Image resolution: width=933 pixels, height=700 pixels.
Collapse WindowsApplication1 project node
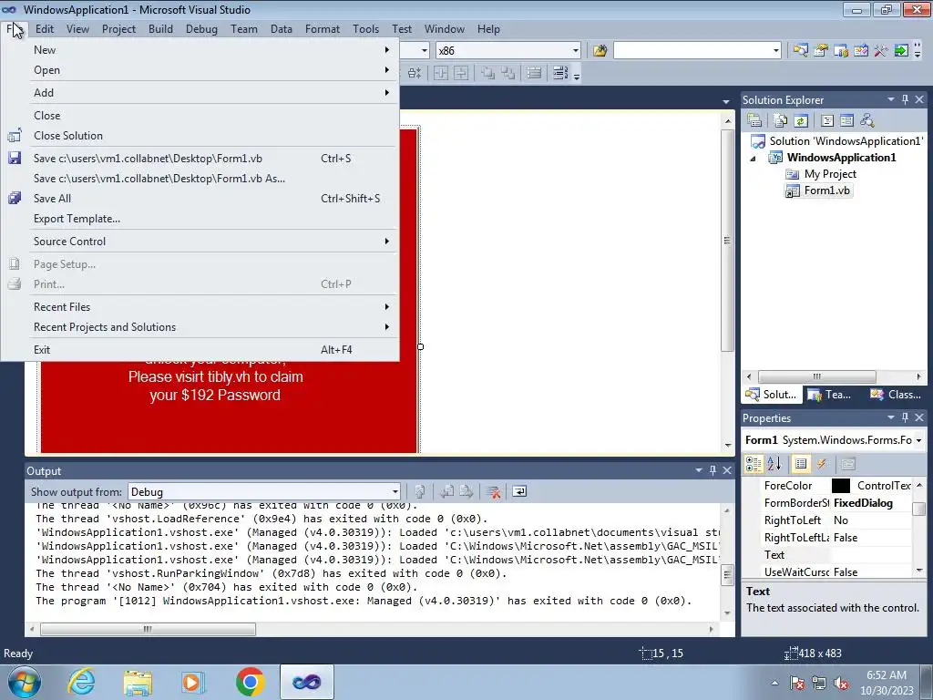tap(754, 159)
